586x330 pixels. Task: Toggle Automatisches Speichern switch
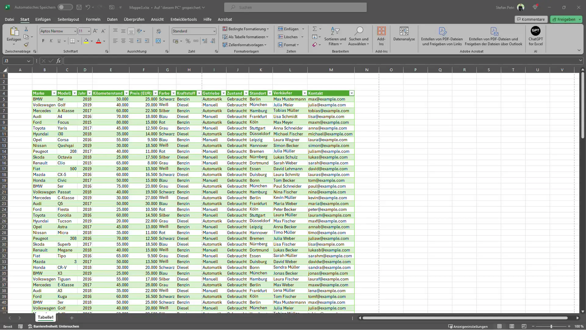click(64, 7)
